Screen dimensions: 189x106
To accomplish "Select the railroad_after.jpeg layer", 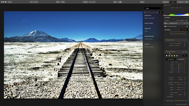I will 176,26.
